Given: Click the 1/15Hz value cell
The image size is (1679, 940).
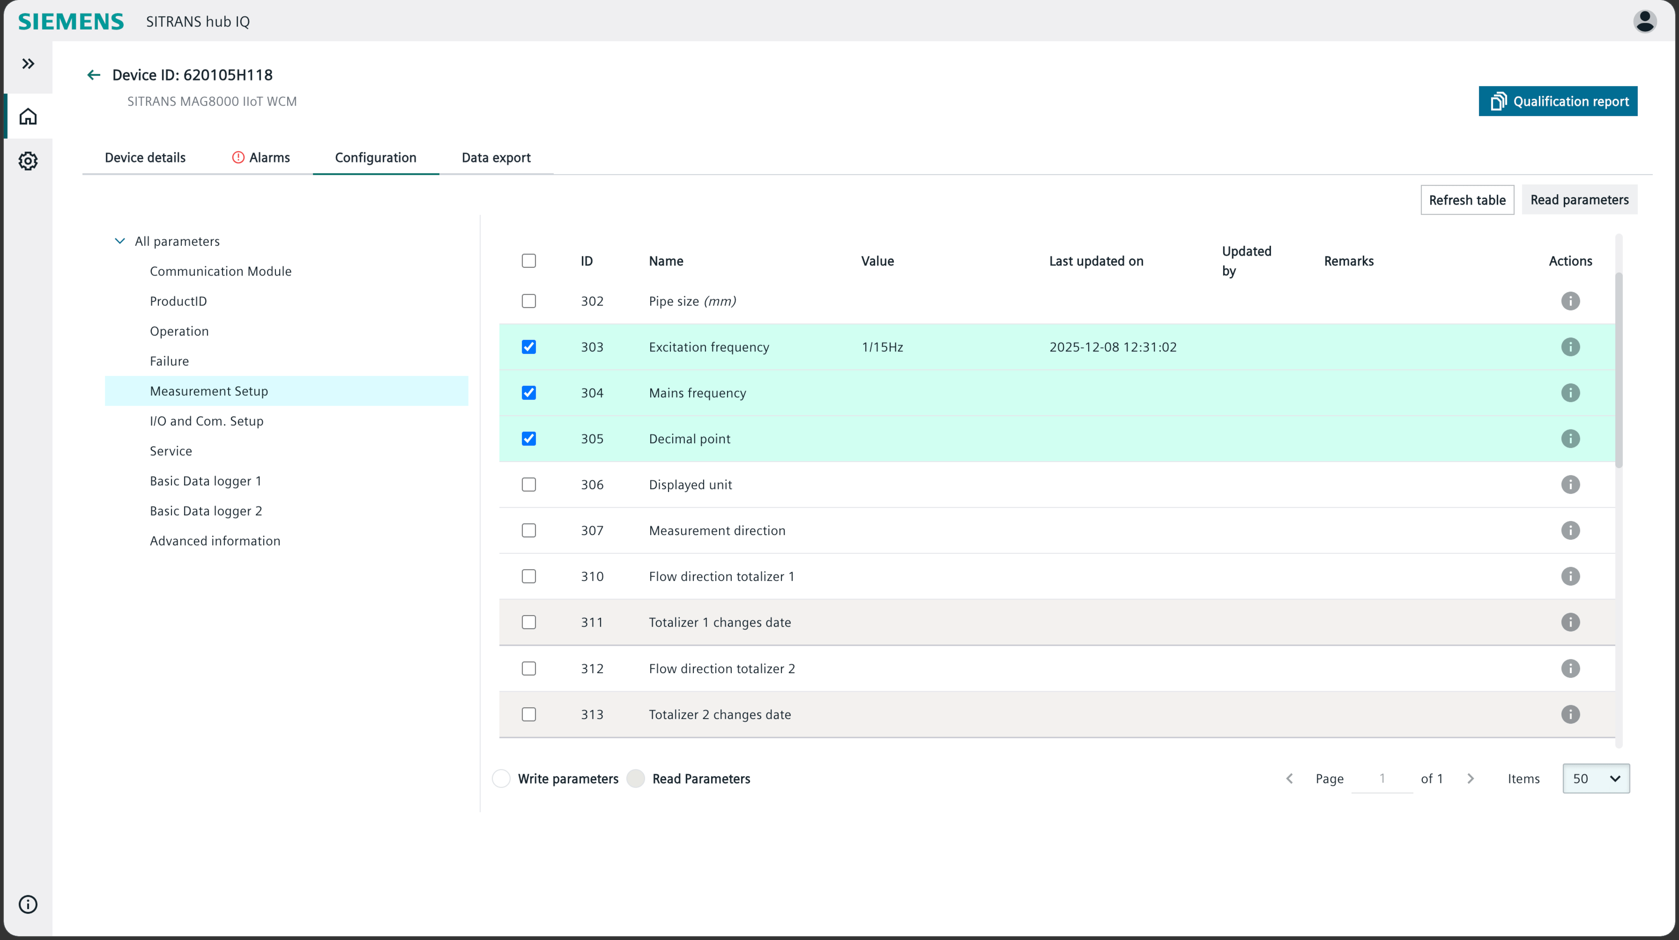Looking at the screenshot, I should point(882,347).
